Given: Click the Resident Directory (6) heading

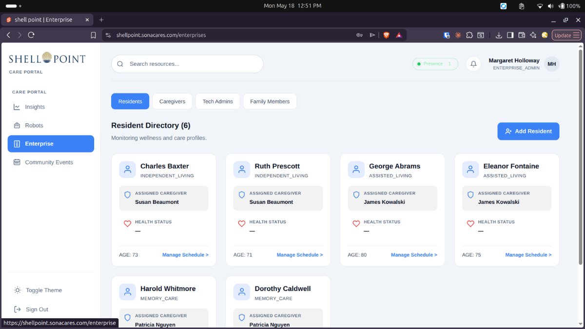Looking at the screenshot, I should coord(151,125).
